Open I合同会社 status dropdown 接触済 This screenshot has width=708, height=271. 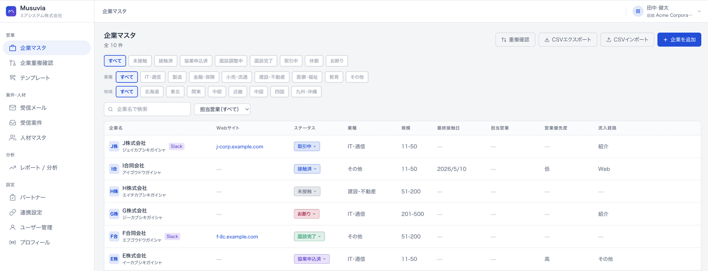[307, 169]
